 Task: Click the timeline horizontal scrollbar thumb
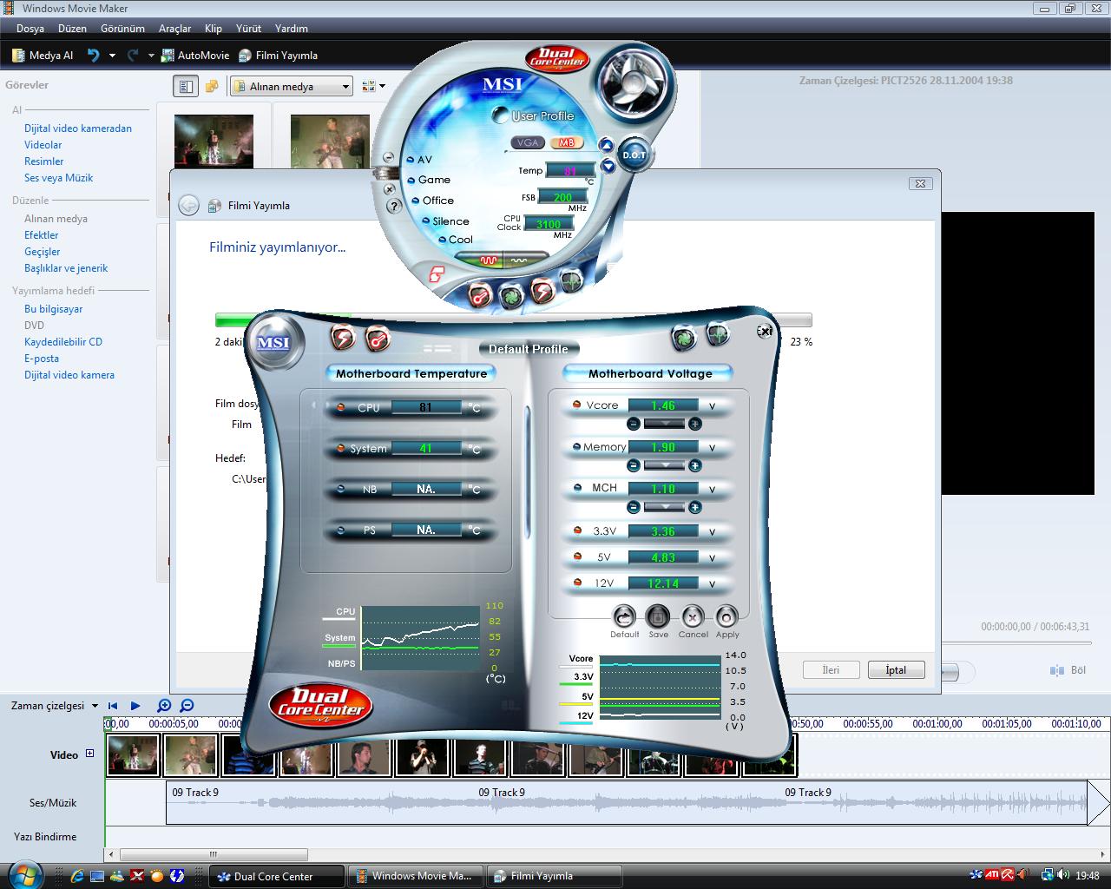point(214,854)
